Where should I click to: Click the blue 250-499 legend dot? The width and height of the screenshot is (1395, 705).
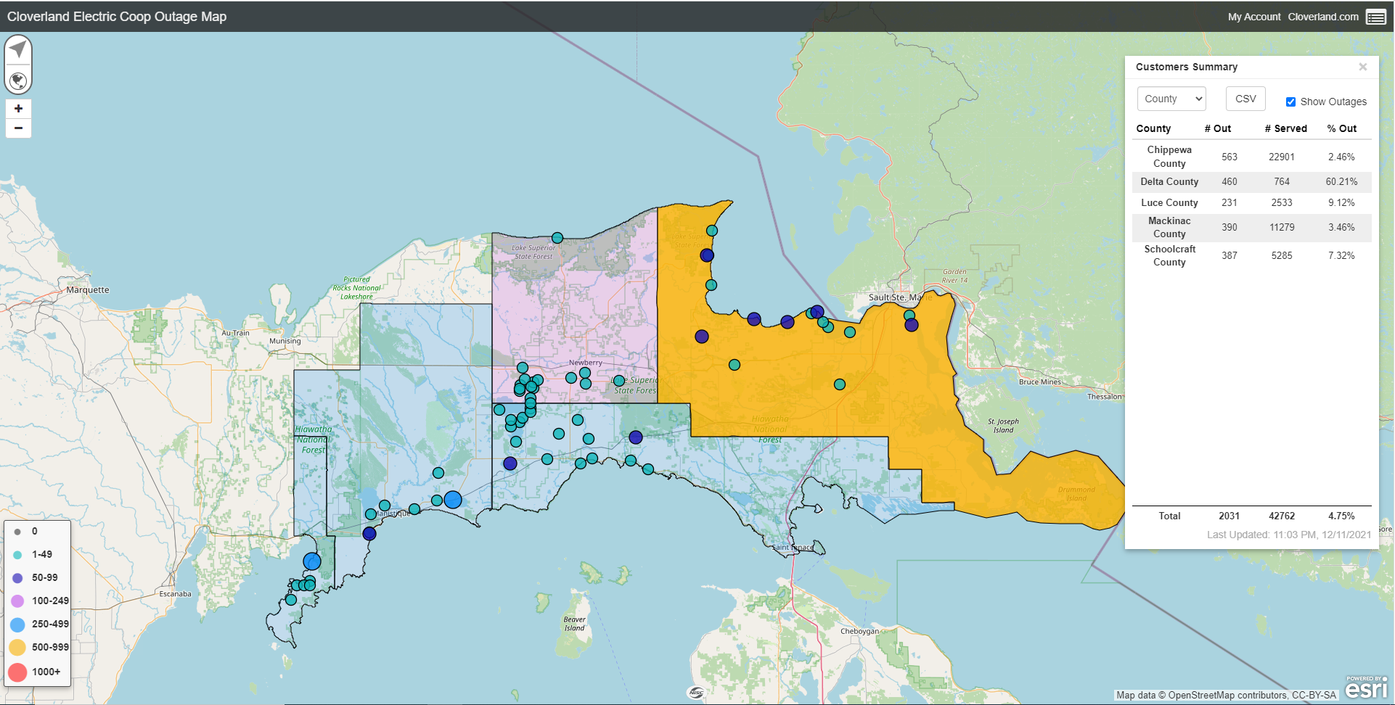point(17,624)
